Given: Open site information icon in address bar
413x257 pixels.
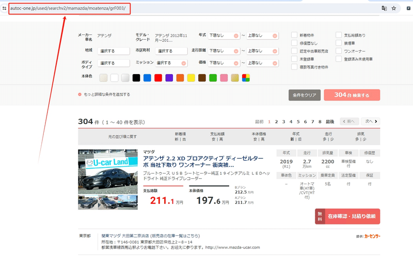Looking at the screenshot, I should tap(4, 8).
